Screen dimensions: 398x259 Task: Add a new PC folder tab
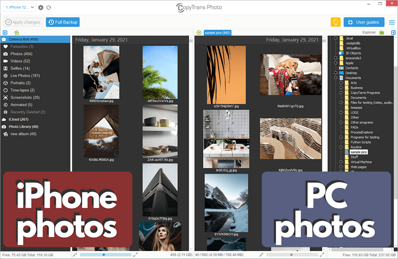coord(199,32)
